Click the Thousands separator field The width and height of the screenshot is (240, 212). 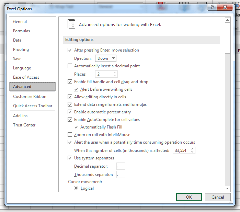[121, 175]
